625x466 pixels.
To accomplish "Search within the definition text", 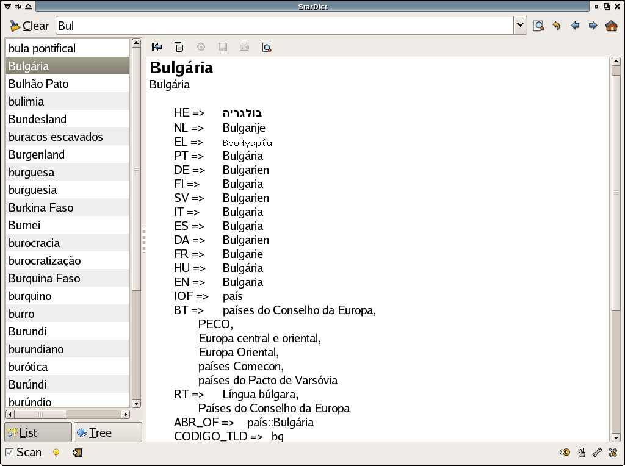I will tap(267, 47).
